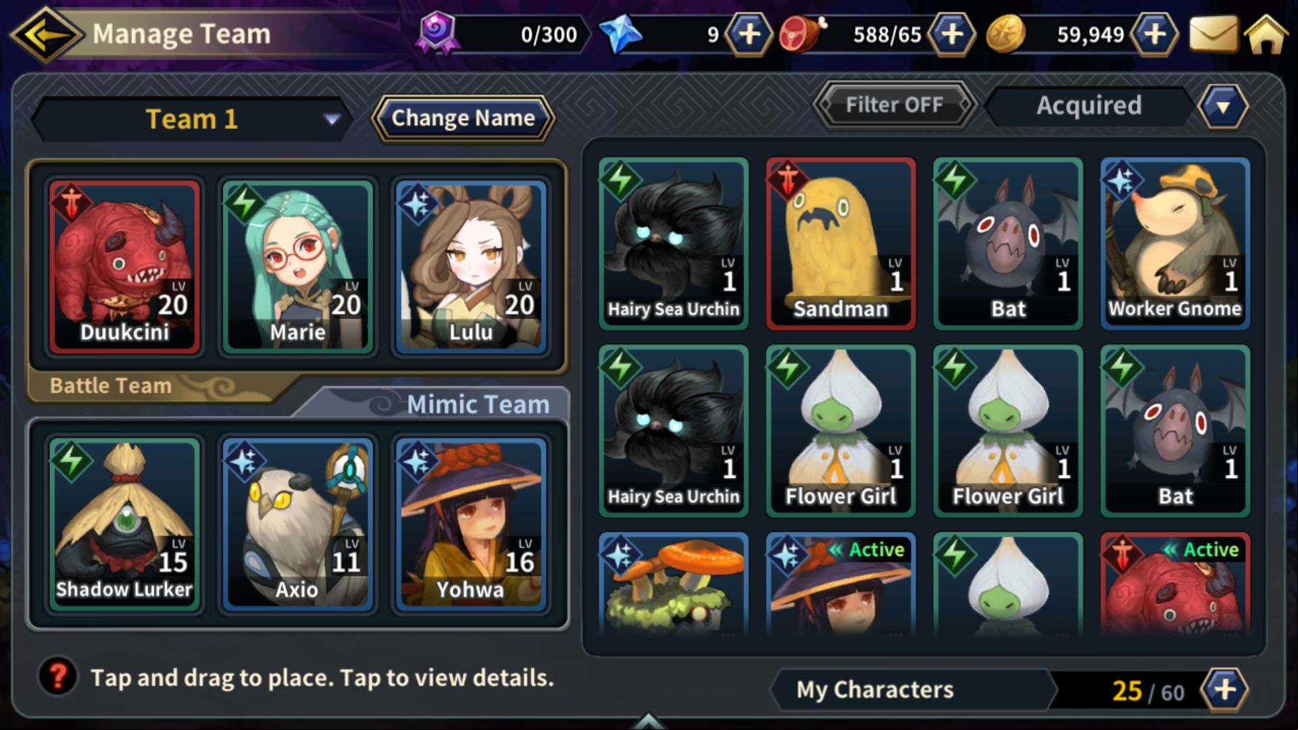Open the red question mark help icon
This screenshot has width=1298, height=730.
[58, 676]
